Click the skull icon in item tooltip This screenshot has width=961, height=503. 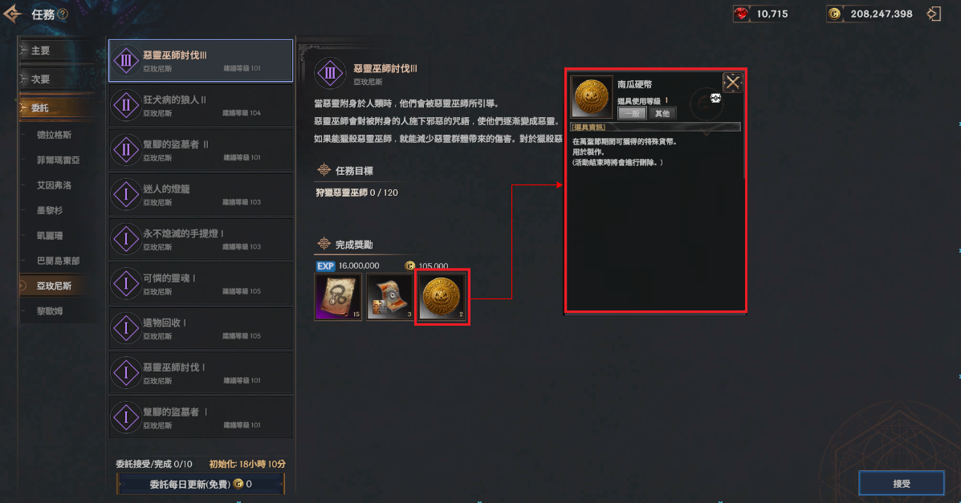coord(715,98)
